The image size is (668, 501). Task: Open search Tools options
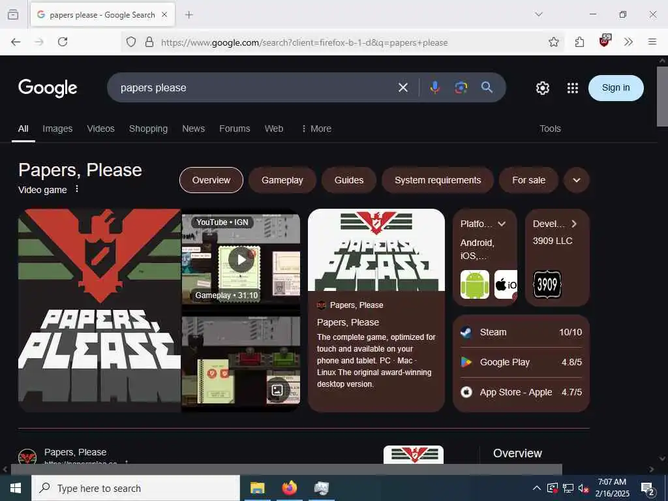pyautogui.click(x=550, y=129)
